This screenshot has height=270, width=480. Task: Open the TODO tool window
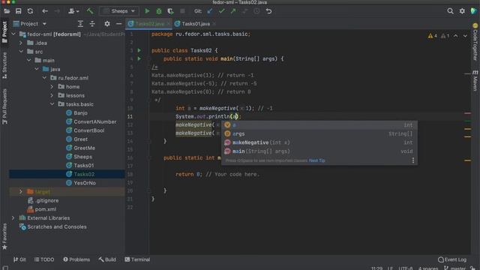[44, 259]
